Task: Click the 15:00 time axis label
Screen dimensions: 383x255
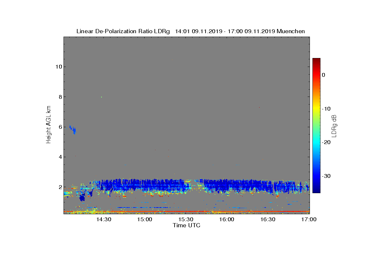Action: pos(145,219)
